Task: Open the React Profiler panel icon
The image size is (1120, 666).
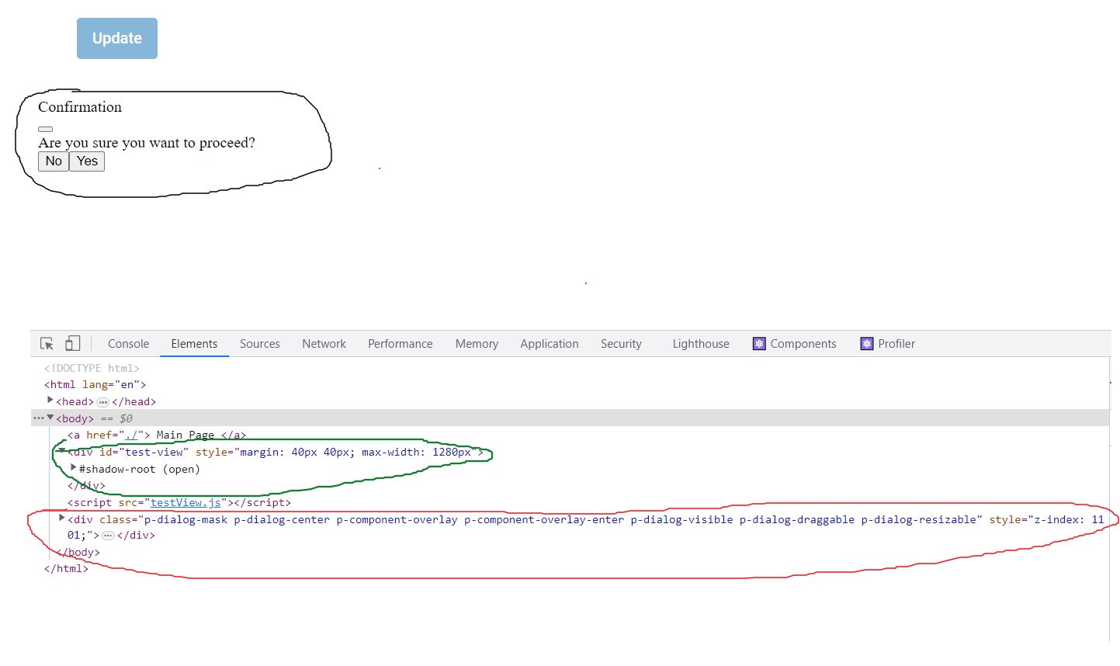Action: coord(867,343)
